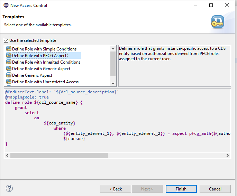Cancel the New Access Control wizard
Image resolution: width=237 pixels, height=196 pixels.
(215, 189)
